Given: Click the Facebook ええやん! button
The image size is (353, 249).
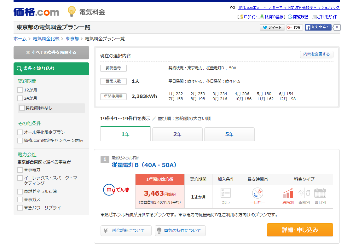Looking at the screenshot, I should point(318,27).
